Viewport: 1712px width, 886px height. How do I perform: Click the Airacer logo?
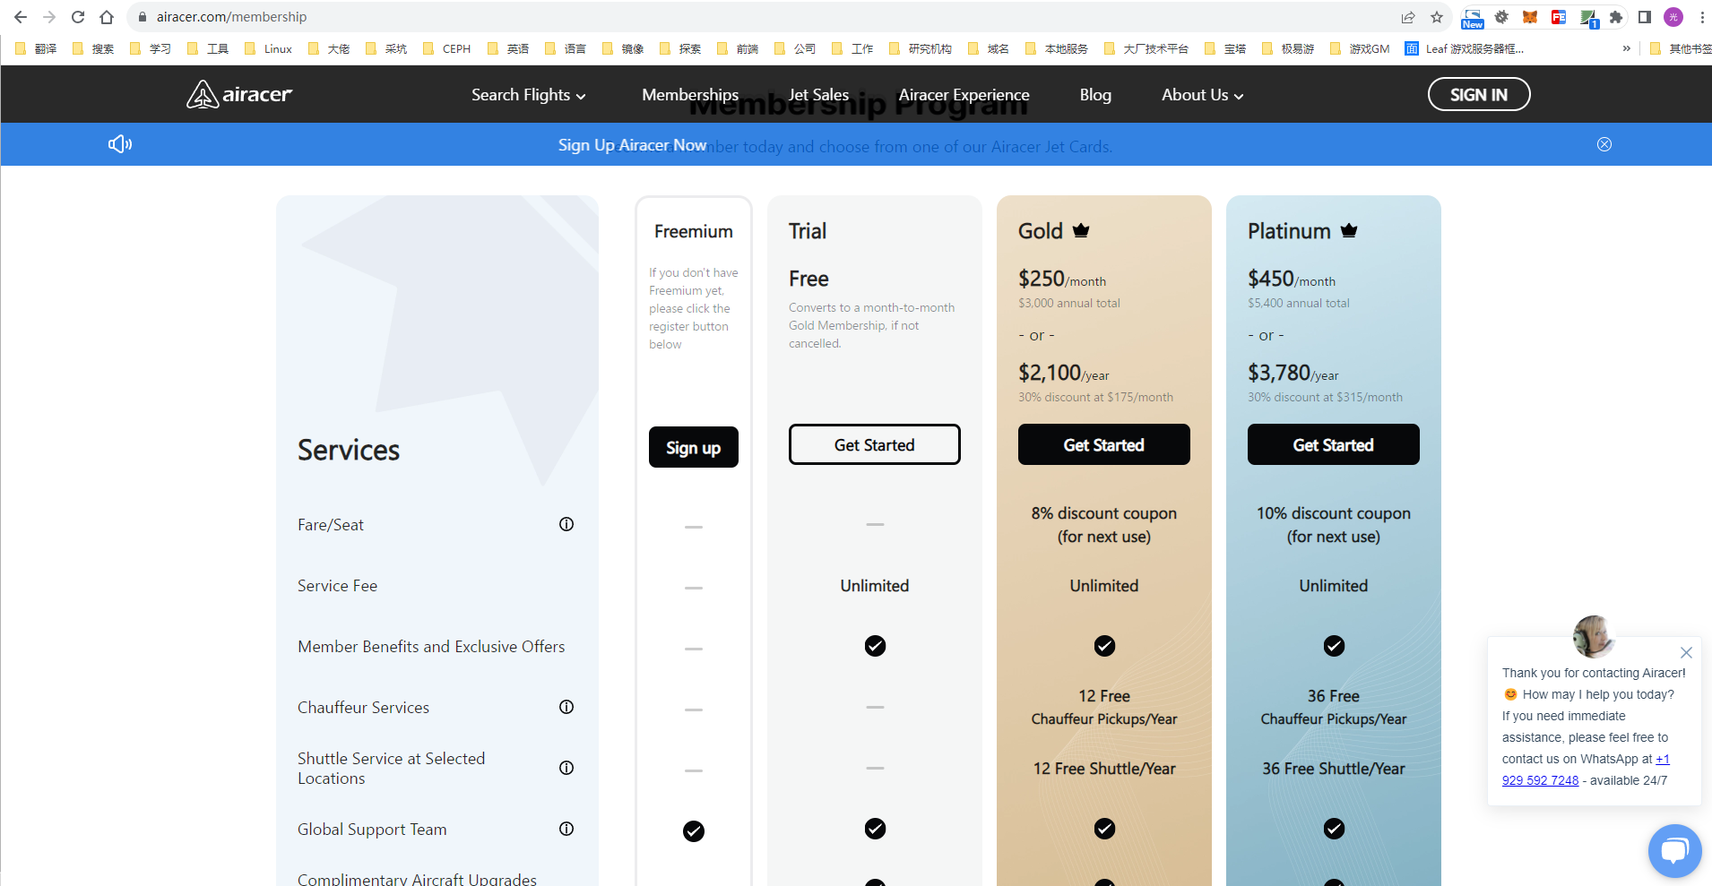click(239, 94)
